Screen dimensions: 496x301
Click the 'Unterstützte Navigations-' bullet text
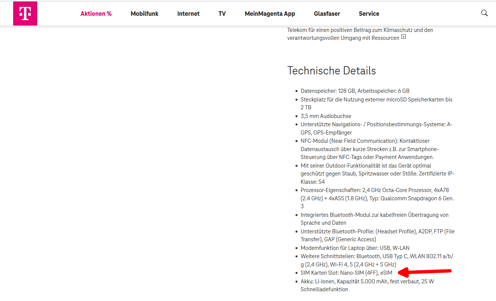coord(376,128)
